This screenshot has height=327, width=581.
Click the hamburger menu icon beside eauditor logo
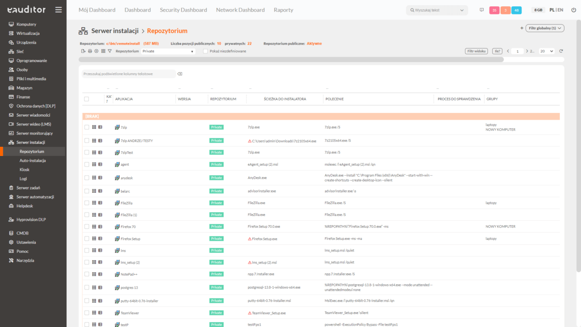(x=58, y=10)
